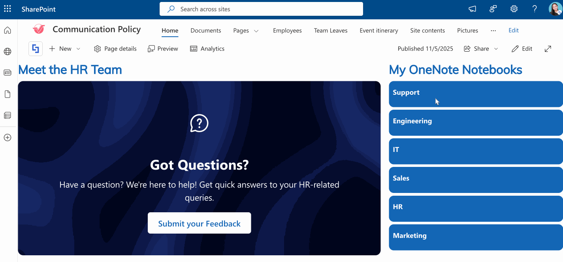Click the Communication Policy site title
The height and width of the screenshot is (262, 563).
click(97, 29)
